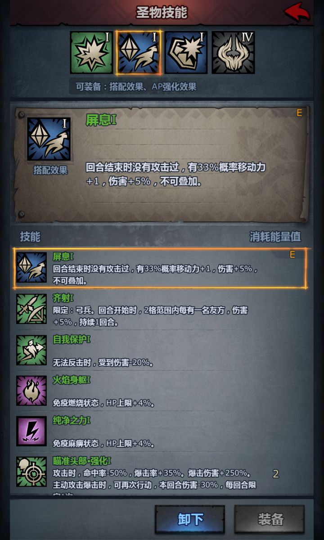
Task: Click the 自我保护I skill icon
Action: (31, 350)
